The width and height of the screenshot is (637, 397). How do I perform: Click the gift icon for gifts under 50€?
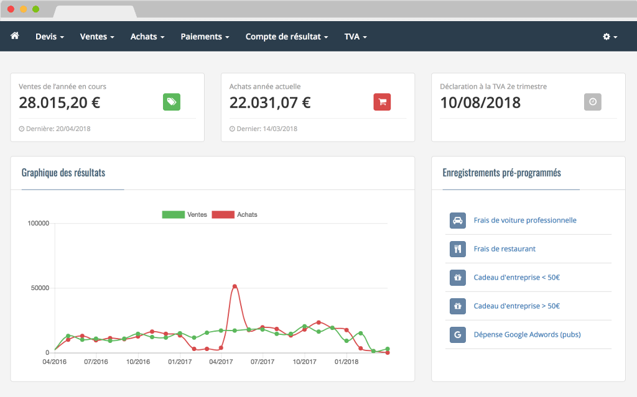pos(458,278)
